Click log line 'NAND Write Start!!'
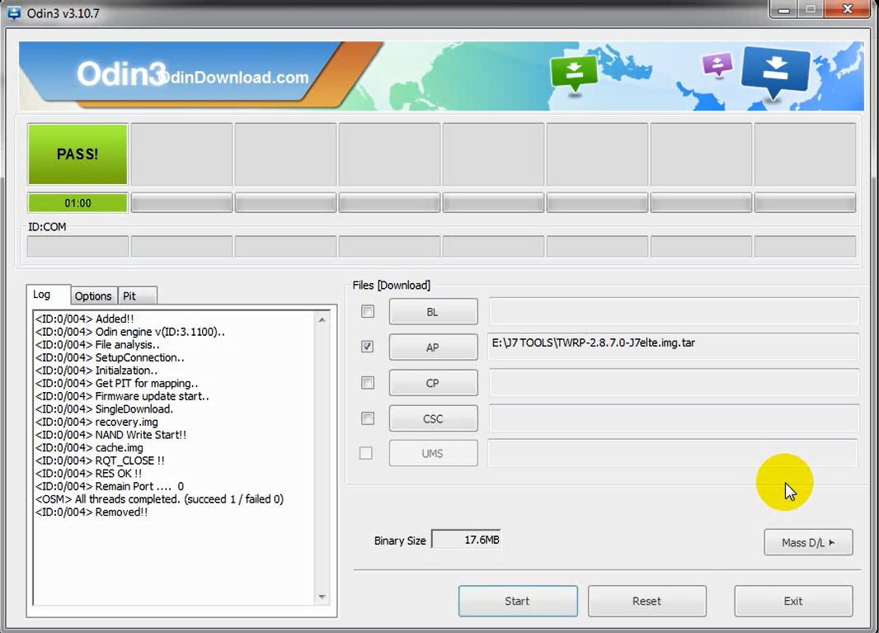The height and width of the screenshot is (633, 879). (x=110, y=435)
